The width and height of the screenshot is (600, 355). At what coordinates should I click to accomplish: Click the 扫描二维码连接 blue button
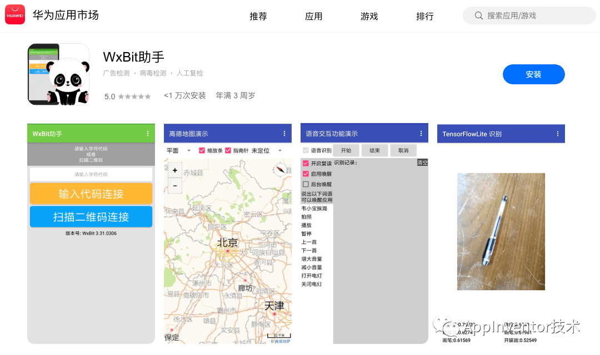[x=91, y=217]
